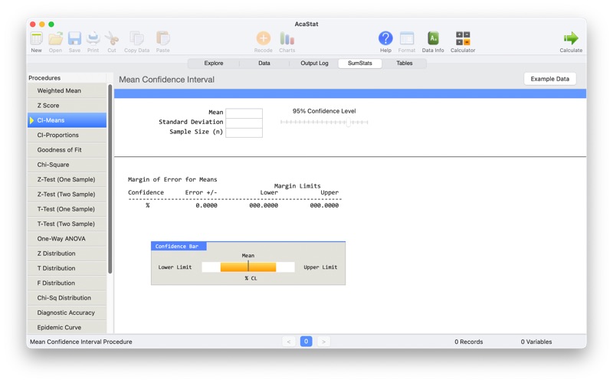Click the Mean input field
613x383 pixels.
244,113
